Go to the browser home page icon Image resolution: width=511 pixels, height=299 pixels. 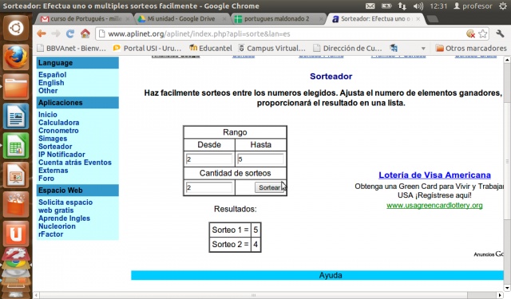85,33
